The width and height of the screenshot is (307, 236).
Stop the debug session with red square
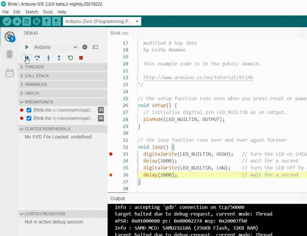81,58
